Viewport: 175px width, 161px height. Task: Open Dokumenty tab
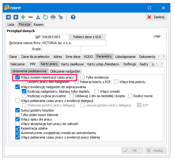(147, 57)
